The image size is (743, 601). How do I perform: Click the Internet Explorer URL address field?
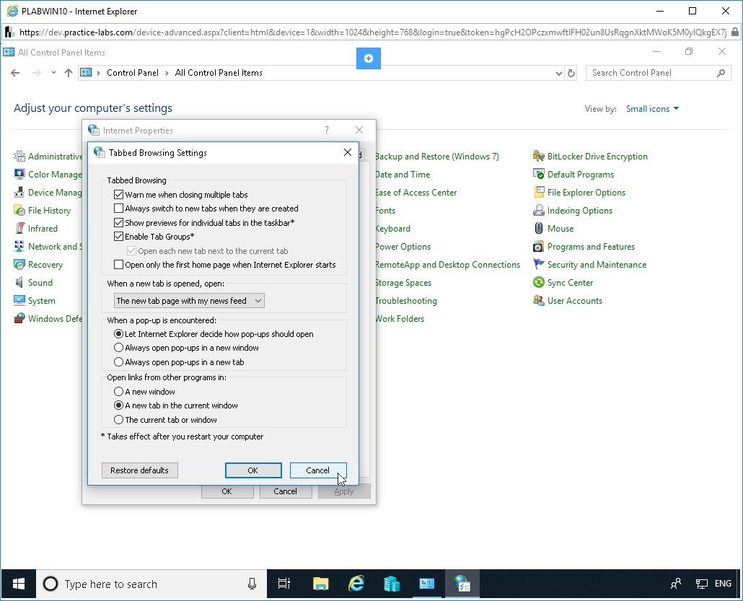pyautogui.click(x=372, y=32)
